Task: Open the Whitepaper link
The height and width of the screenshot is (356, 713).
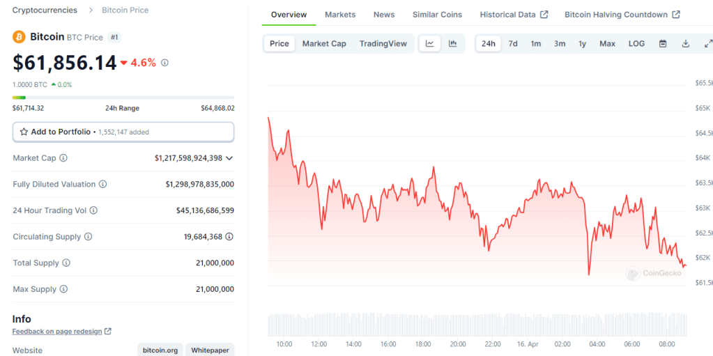Action: [209, 350]
